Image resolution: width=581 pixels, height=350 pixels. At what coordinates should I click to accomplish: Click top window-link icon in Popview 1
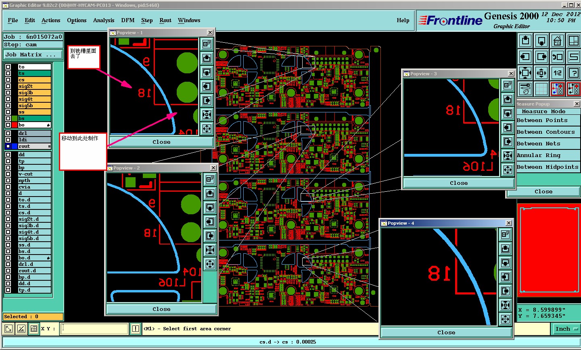207,44
